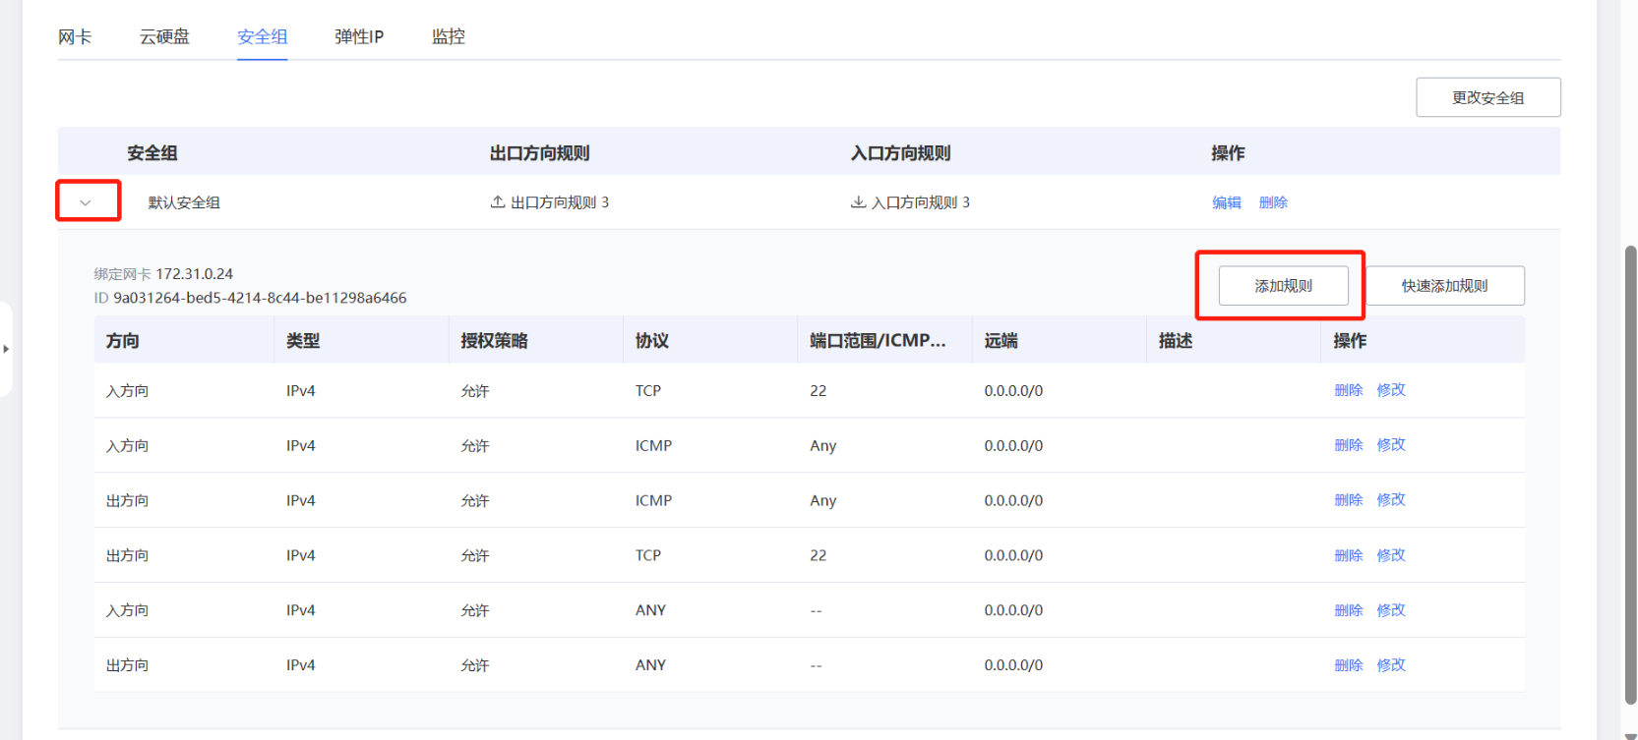Modify the inbound ICMP rule

point(1391,445)
